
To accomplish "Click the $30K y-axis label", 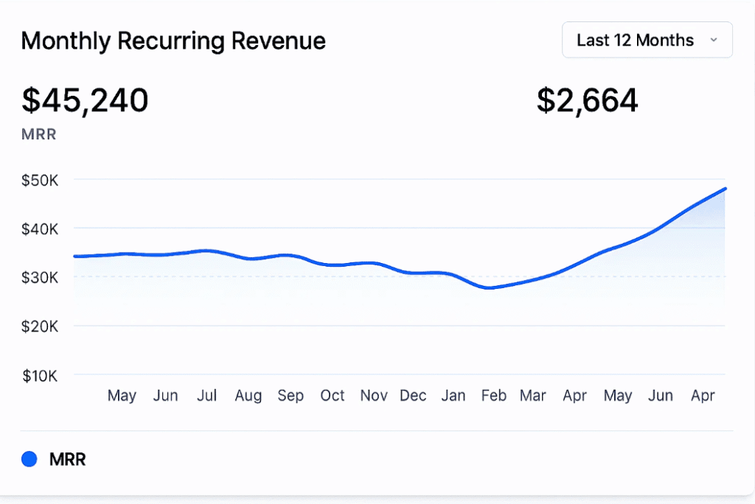I will (x=40, y=278).
